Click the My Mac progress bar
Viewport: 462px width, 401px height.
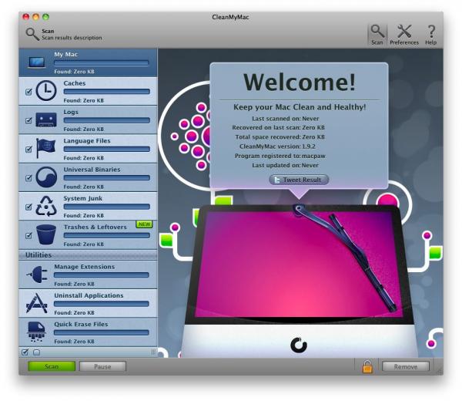coord(102,63)
